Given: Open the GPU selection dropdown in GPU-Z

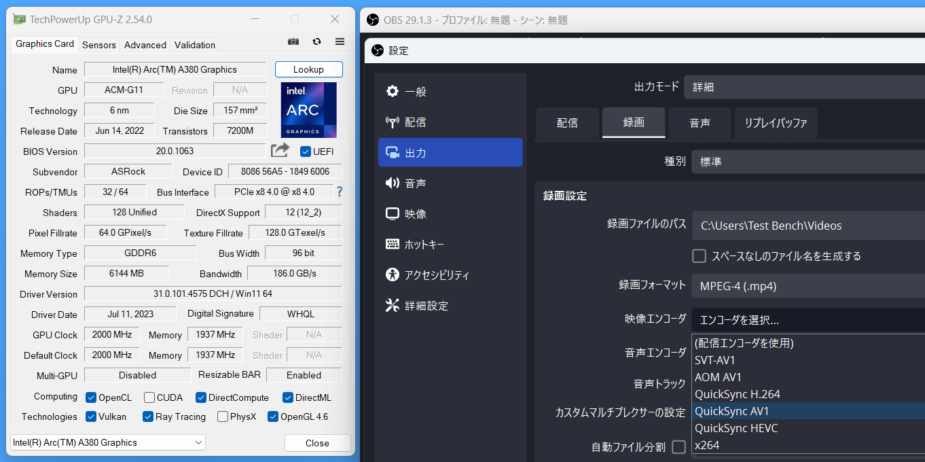Looking at the screenshot, I should click(x=108, y=442).
